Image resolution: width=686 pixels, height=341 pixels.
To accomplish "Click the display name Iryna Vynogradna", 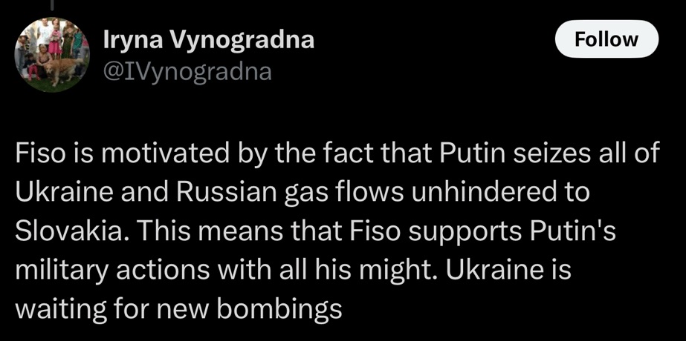I will coord(208,40).
